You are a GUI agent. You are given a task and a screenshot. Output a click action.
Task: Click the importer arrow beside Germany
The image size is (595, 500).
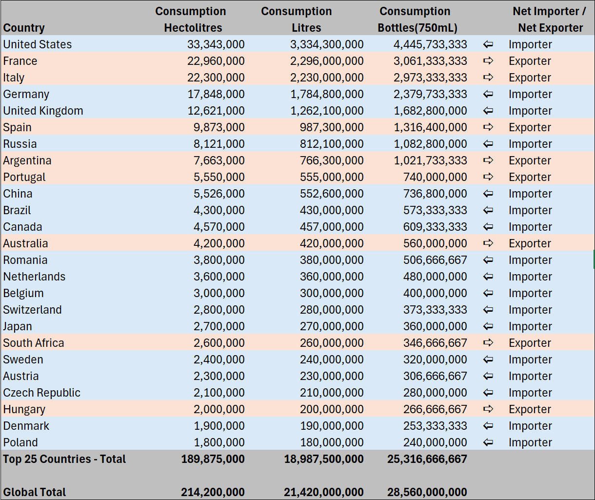tap(488, 94)
